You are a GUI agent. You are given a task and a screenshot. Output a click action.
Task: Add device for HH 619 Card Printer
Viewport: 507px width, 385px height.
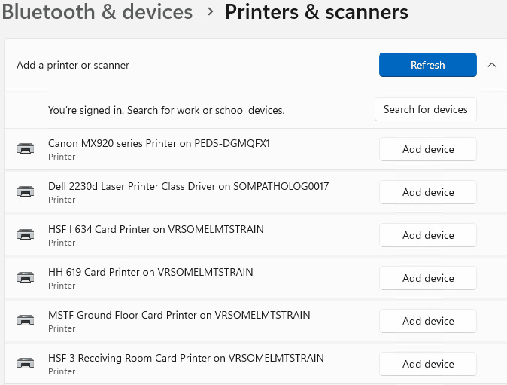click(427, 278)
